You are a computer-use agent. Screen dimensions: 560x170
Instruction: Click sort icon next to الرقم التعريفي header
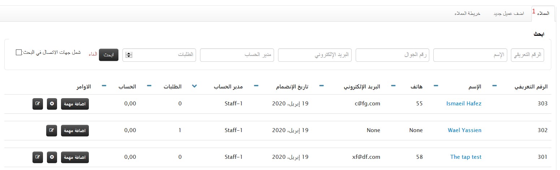pyautogui.click(x=495, y=86)
